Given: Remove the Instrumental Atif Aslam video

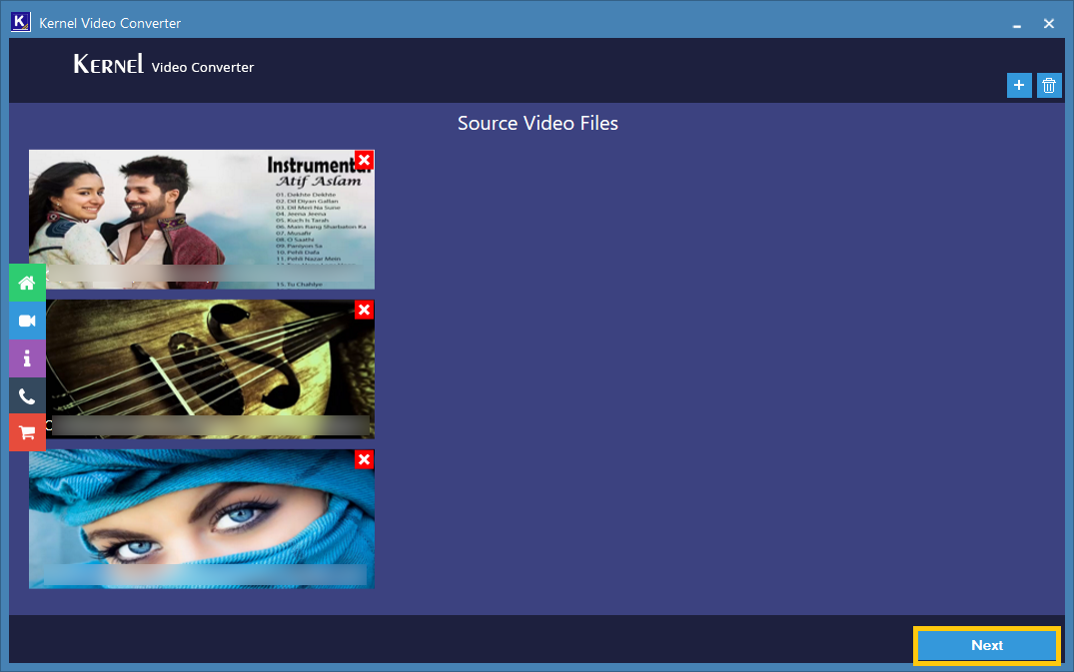Looking at the screenshot, I should (x=365, y=160).
